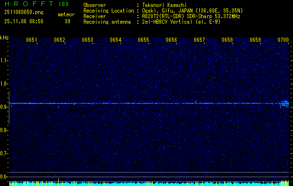This screenshot has width=293, height=186.
Task: Click the 0700 time marker
Action: (x=283, y=40)
